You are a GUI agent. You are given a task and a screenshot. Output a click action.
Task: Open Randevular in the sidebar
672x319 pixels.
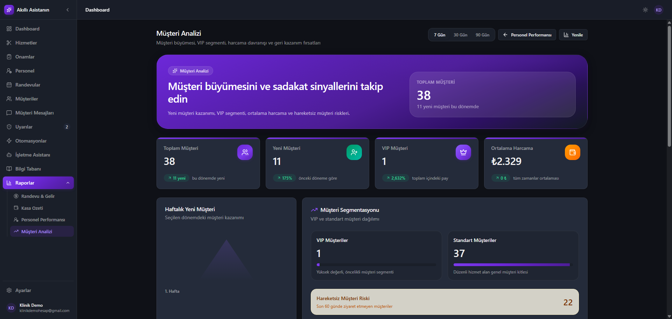click(x=38, y=85)
